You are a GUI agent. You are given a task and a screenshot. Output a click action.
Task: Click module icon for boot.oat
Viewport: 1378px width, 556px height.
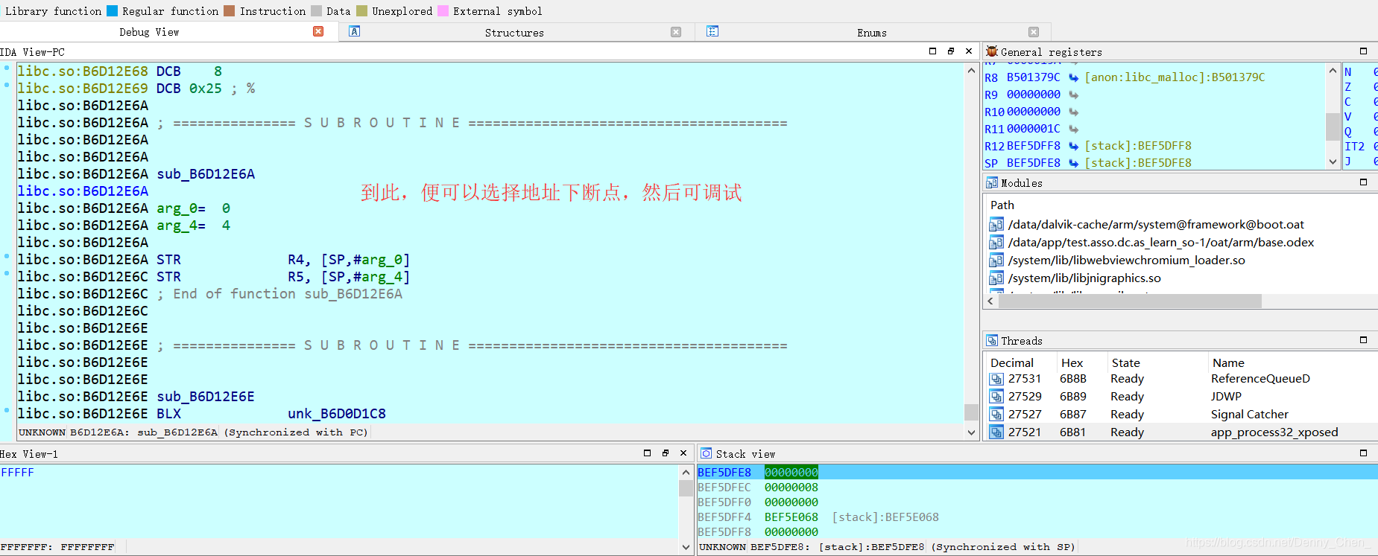[996, 224]
